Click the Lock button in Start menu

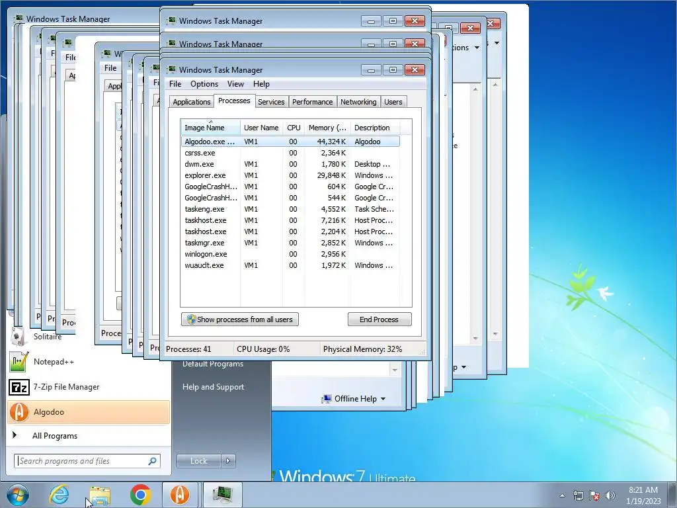(198, 461)
